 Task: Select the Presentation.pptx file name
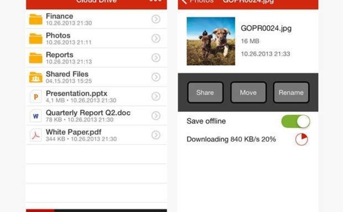coord(77,93)
